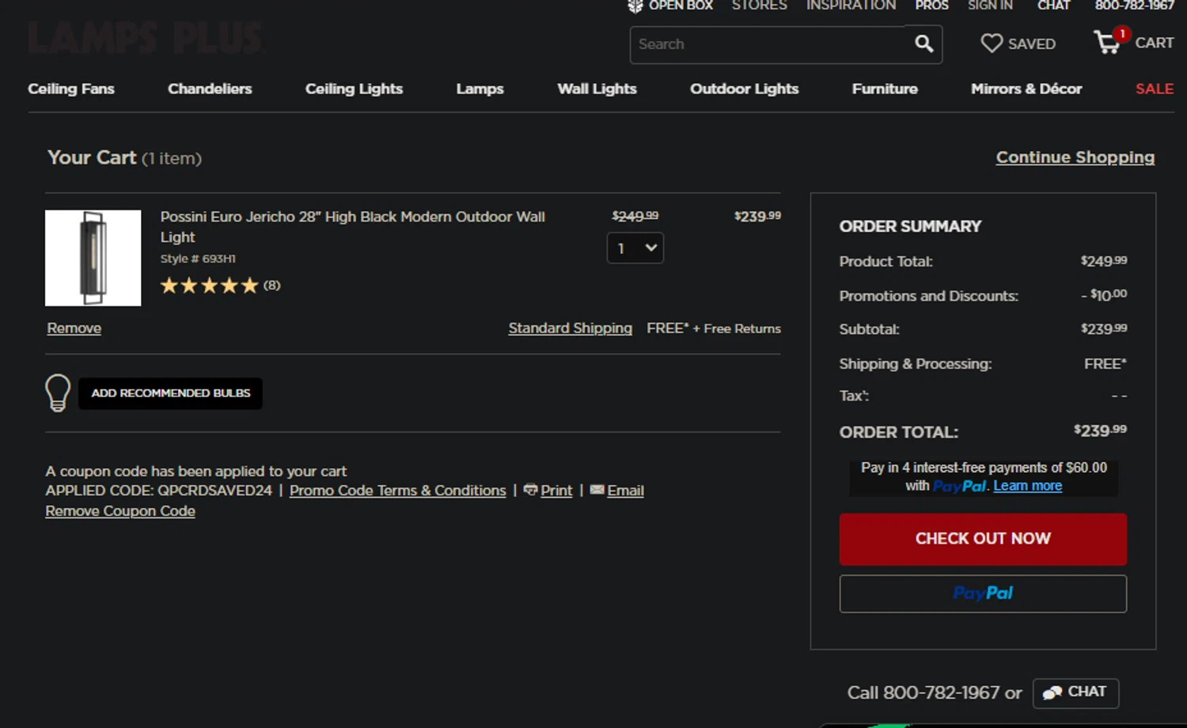Click the Order Total $239.99 amount
The width and height of the screenshot is (1187, 728).
pyautogui.click(x=1100, y=430)
